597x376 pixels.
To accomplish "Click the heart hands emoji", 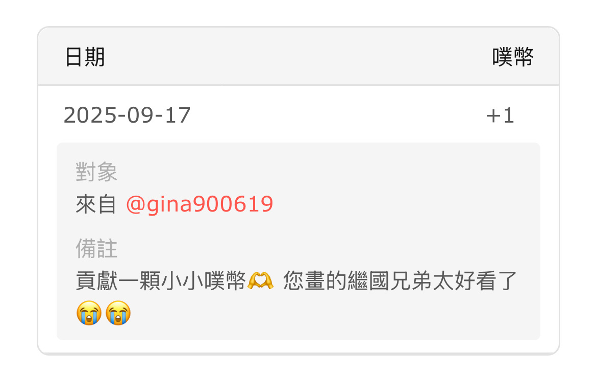I will 260,281.
